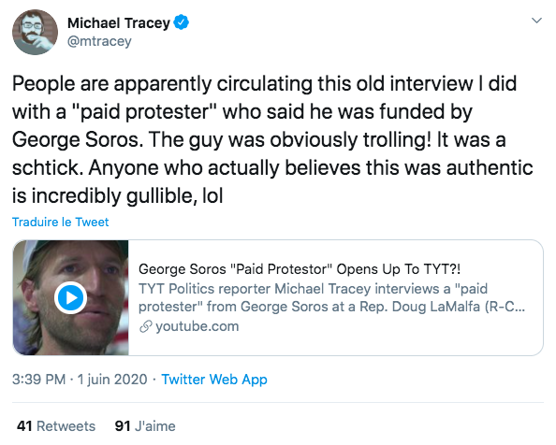
Task: Play the embedded YouTube video
Action: click(70, 297)
